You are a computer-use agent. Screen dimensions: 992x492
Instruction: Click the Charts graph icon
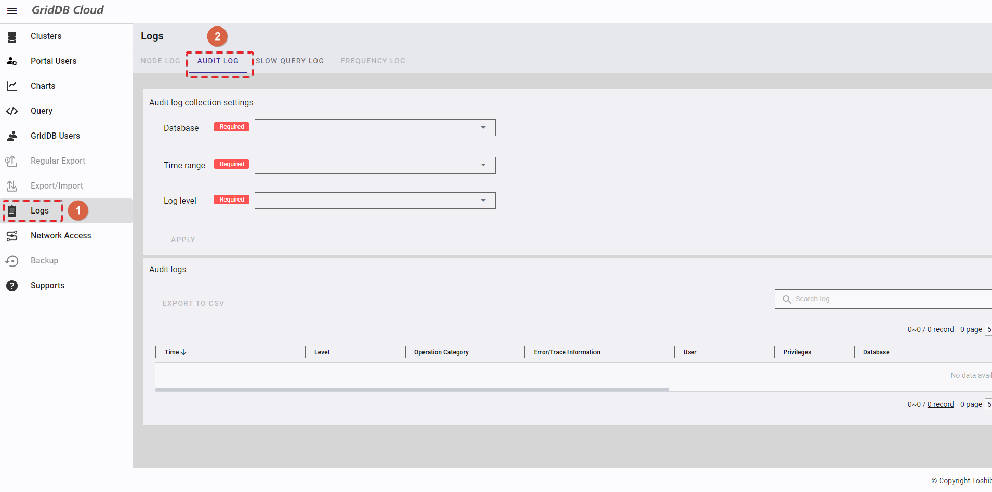tap(12, 86)
